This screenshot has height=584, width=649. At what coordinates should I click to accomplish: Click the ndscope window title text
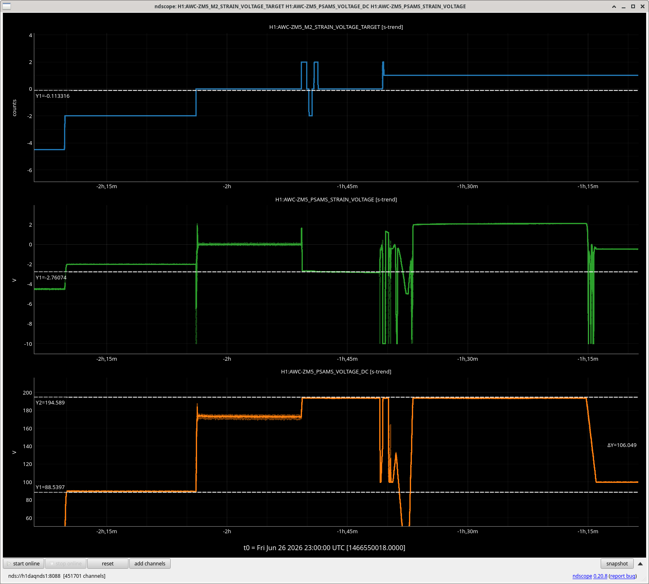(310, 6)
